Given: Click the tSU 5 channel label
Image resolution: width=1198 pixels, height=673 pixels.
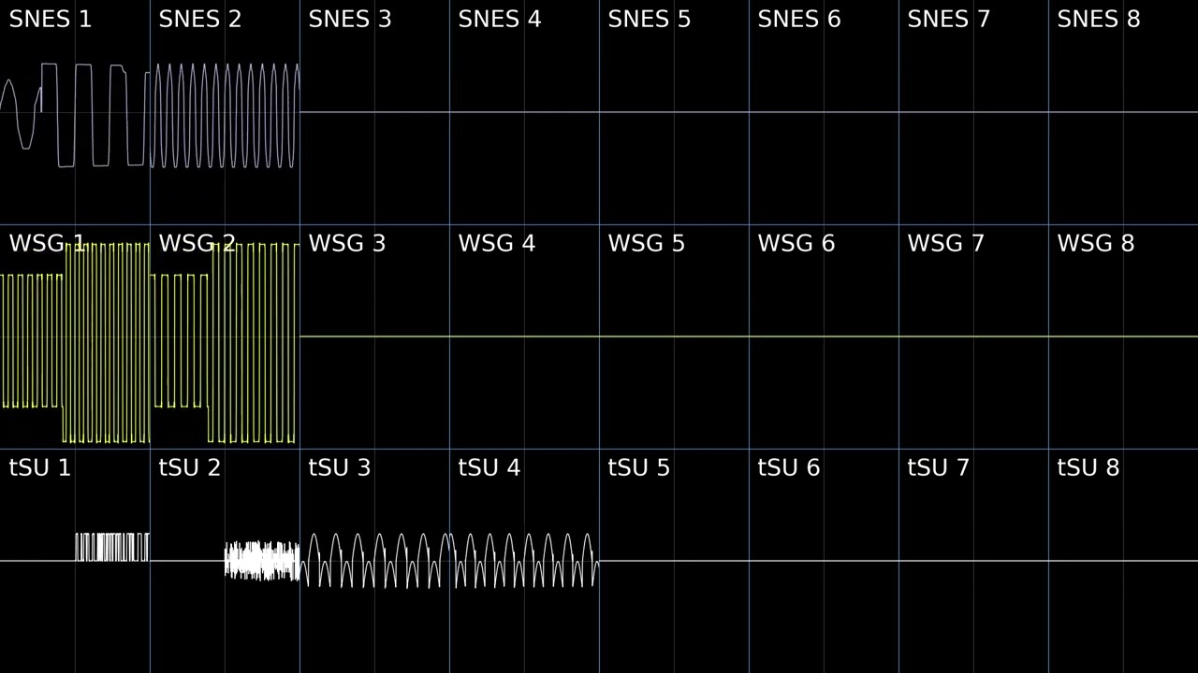Looking at the screenshot, I should coord(639,468).
